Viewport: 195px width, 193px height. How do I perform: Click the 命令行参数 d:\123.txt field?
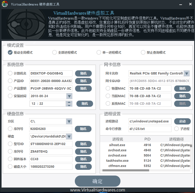tap(150, 129)
